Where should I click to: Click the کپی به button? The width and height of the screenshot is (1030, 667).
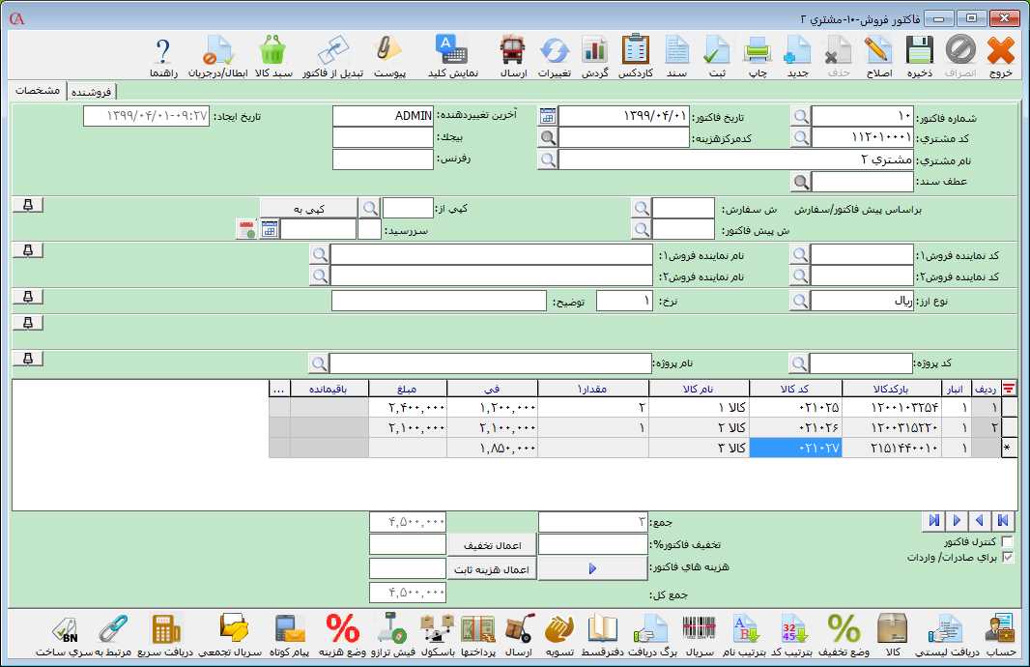point(308,208)
